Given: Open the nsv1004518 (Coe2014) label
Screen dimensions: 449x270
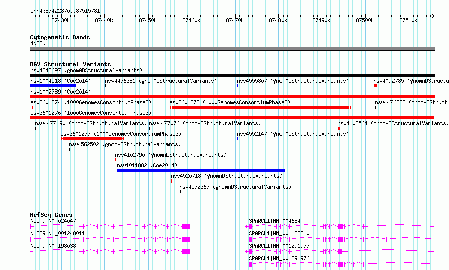Looking at the screenshot, I should tap(61, 81).
